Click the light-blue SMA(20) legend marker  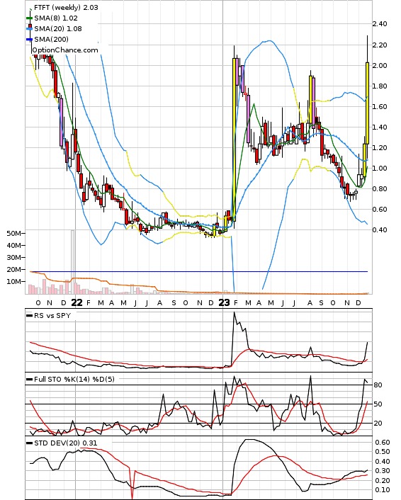[x=29, y=29]
